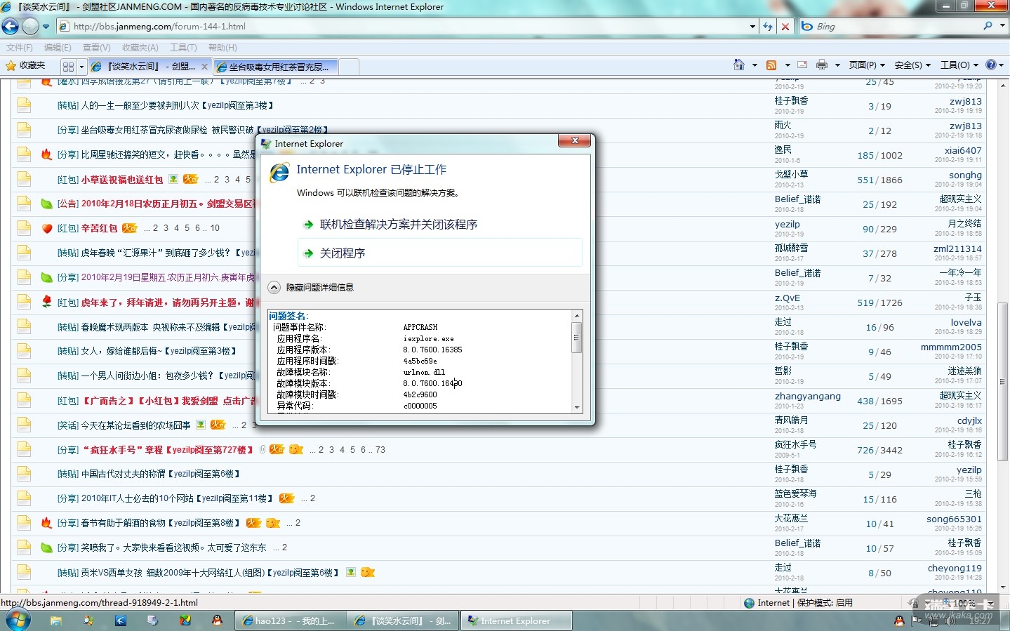Open a new blank tab
Screen dimensions: 1010x631
[349, 67]
